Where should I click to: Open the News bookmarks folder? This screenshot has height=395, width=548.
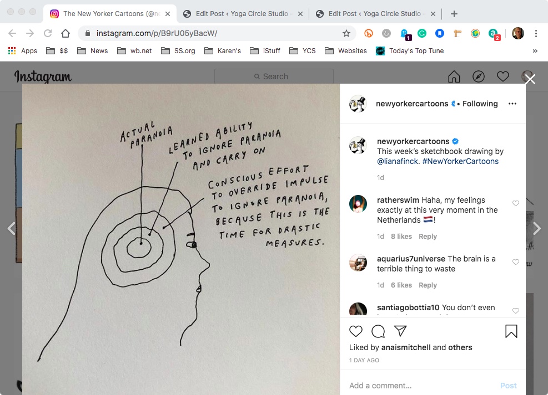[93, 51]
